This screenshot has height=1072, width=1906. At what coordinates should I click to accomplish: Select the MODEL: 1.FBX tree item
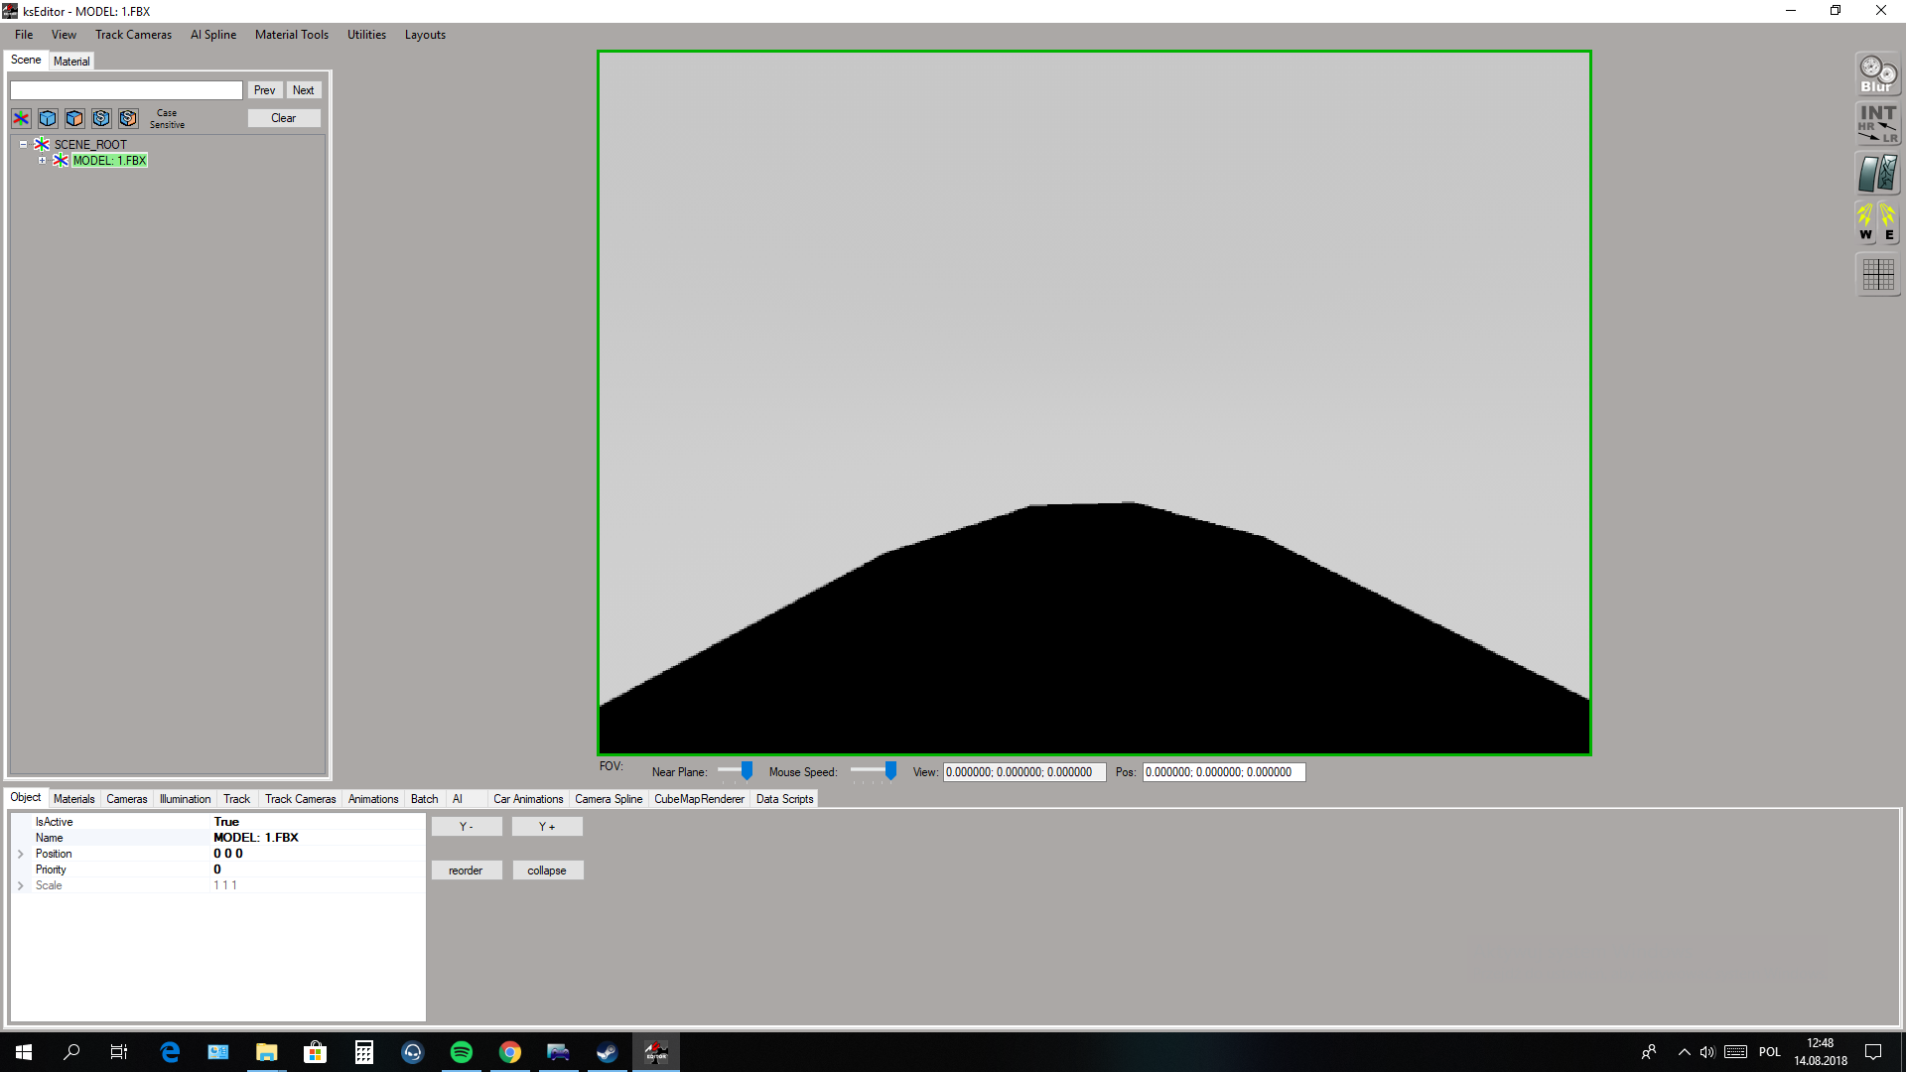pos(109,161)
